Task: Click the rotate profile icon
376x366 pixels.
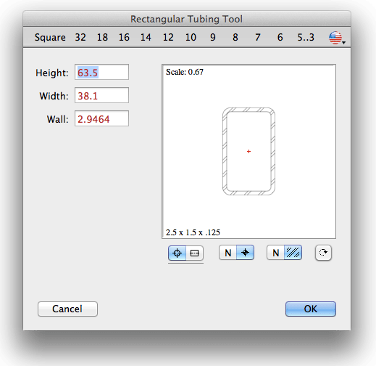Action: (323, 253)
